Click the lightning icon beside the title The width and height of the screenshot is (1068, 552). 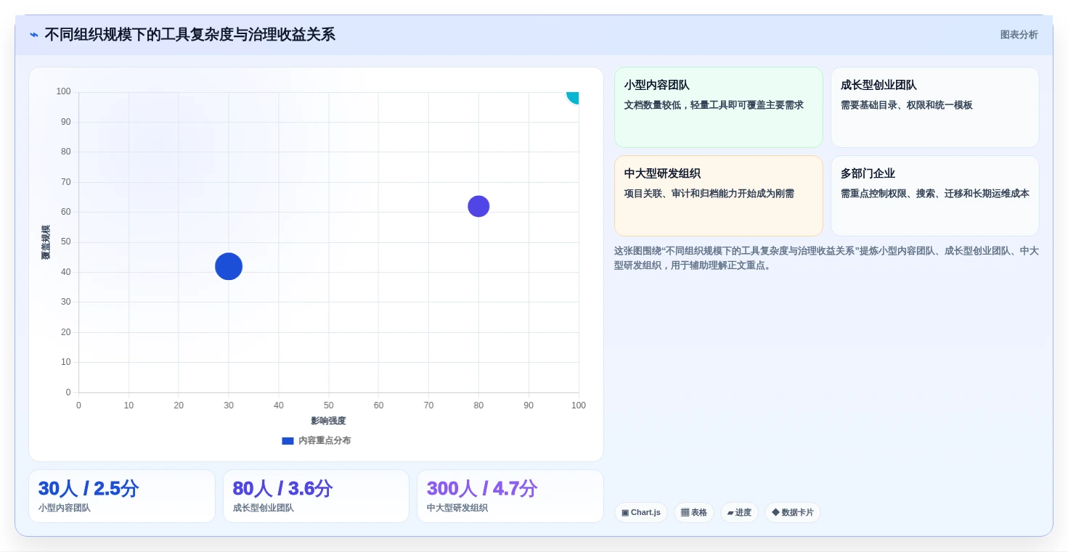pos(33,35)
